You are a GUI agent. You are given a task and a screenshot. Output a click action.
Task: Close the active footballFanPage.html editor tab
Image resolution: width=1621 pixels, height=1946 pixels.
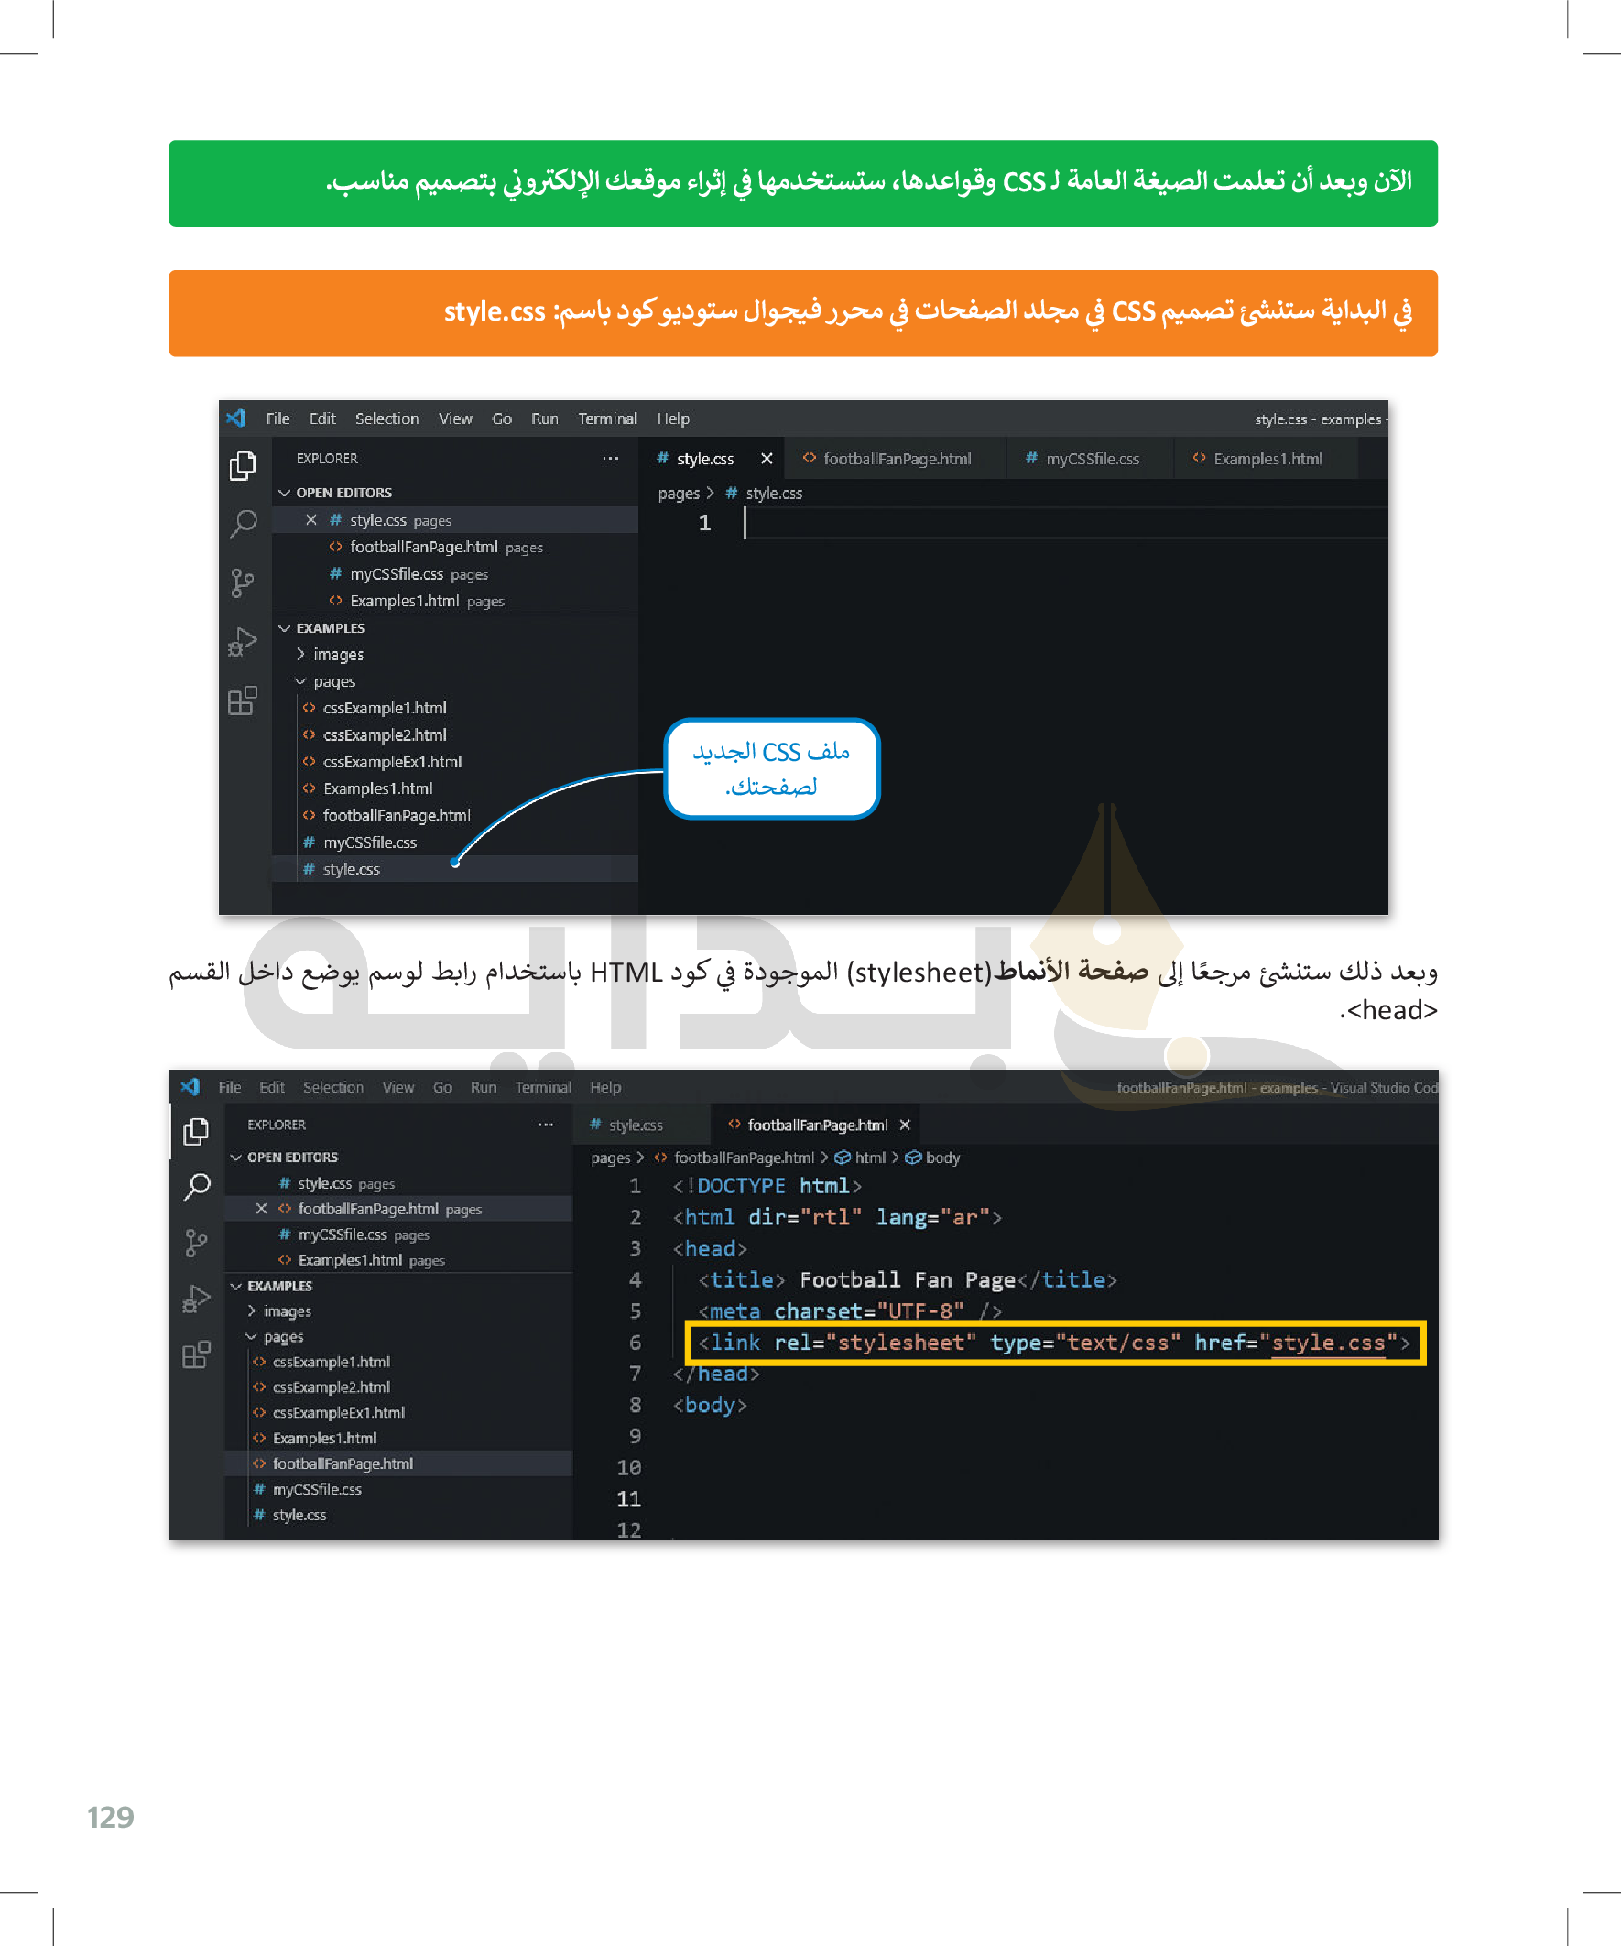tap(906, 1125)
